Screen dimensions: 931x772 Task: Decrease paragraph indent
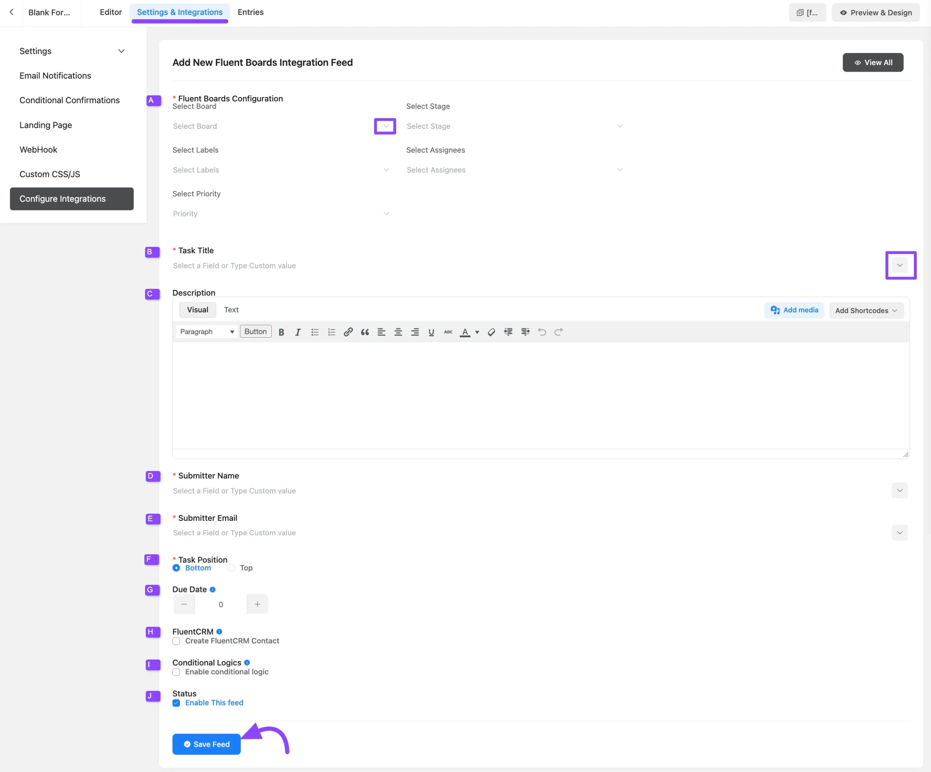pyautogui.click(x=508, y=332)
